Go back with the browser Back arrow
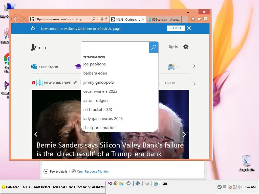Viewport: 259px width, 194px height. (x=16, y=19)
